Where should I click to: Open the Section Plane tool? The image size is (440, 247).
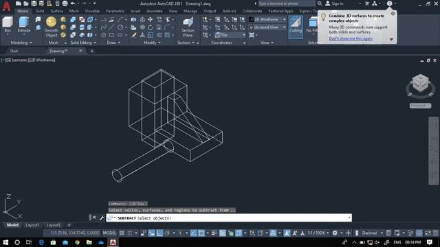point(188,27)
